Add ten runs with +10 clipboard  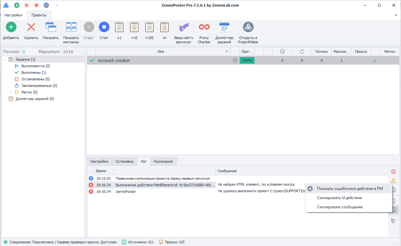click(x=134, y=27)
